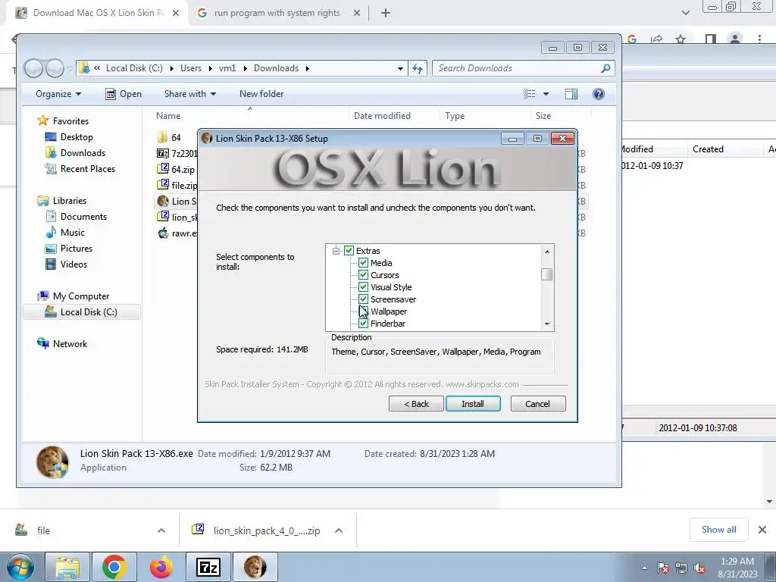776x582 pixels.
Task: Open Pictures library
Action: [77, 249]
